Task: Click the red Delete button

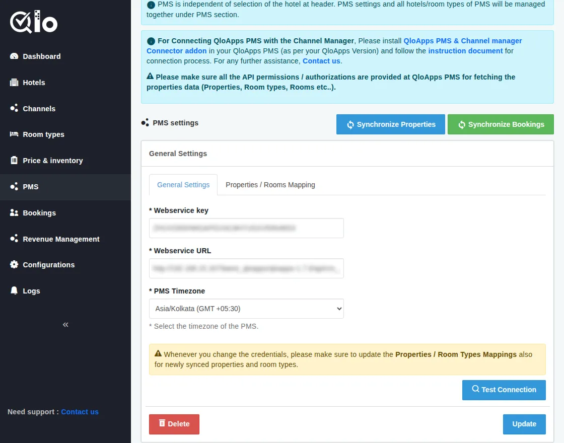Action: coord(174,424)
